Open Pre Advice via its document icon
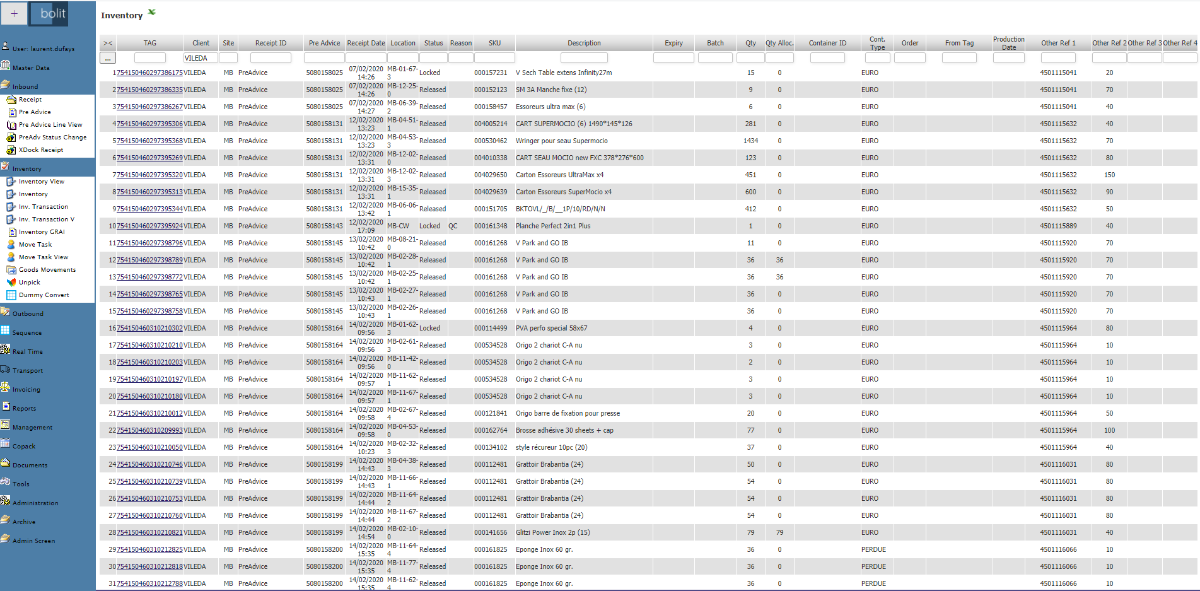 pyautogui.click(x=11, y=112)
